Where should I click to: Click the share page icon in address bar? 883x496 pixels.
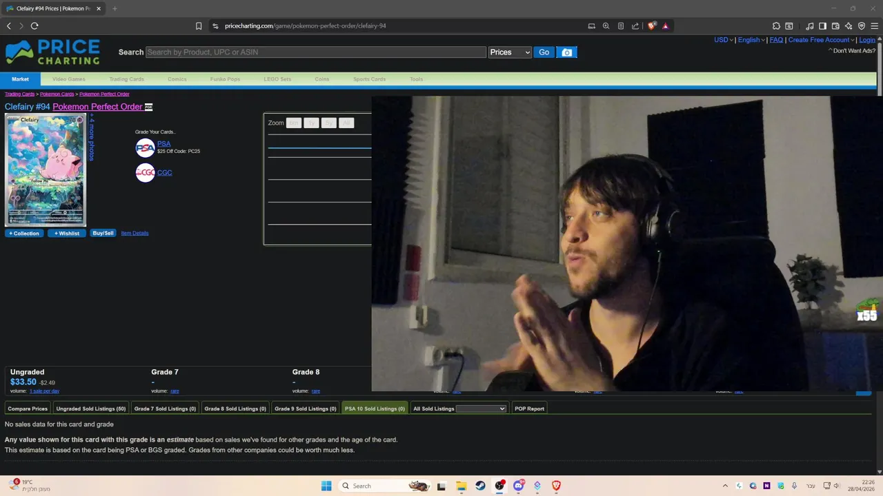[635, 26]
